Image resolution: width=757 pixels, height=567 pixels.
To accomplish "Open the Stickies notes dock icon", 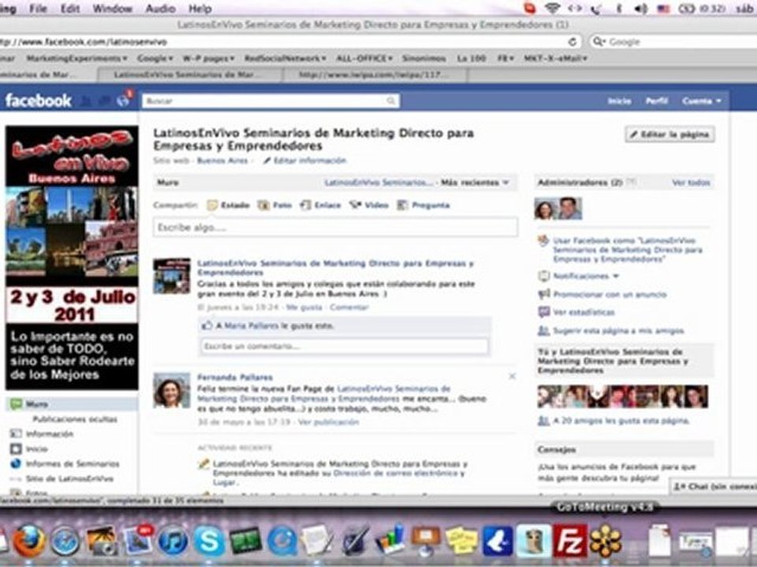I will click(461, 541).
